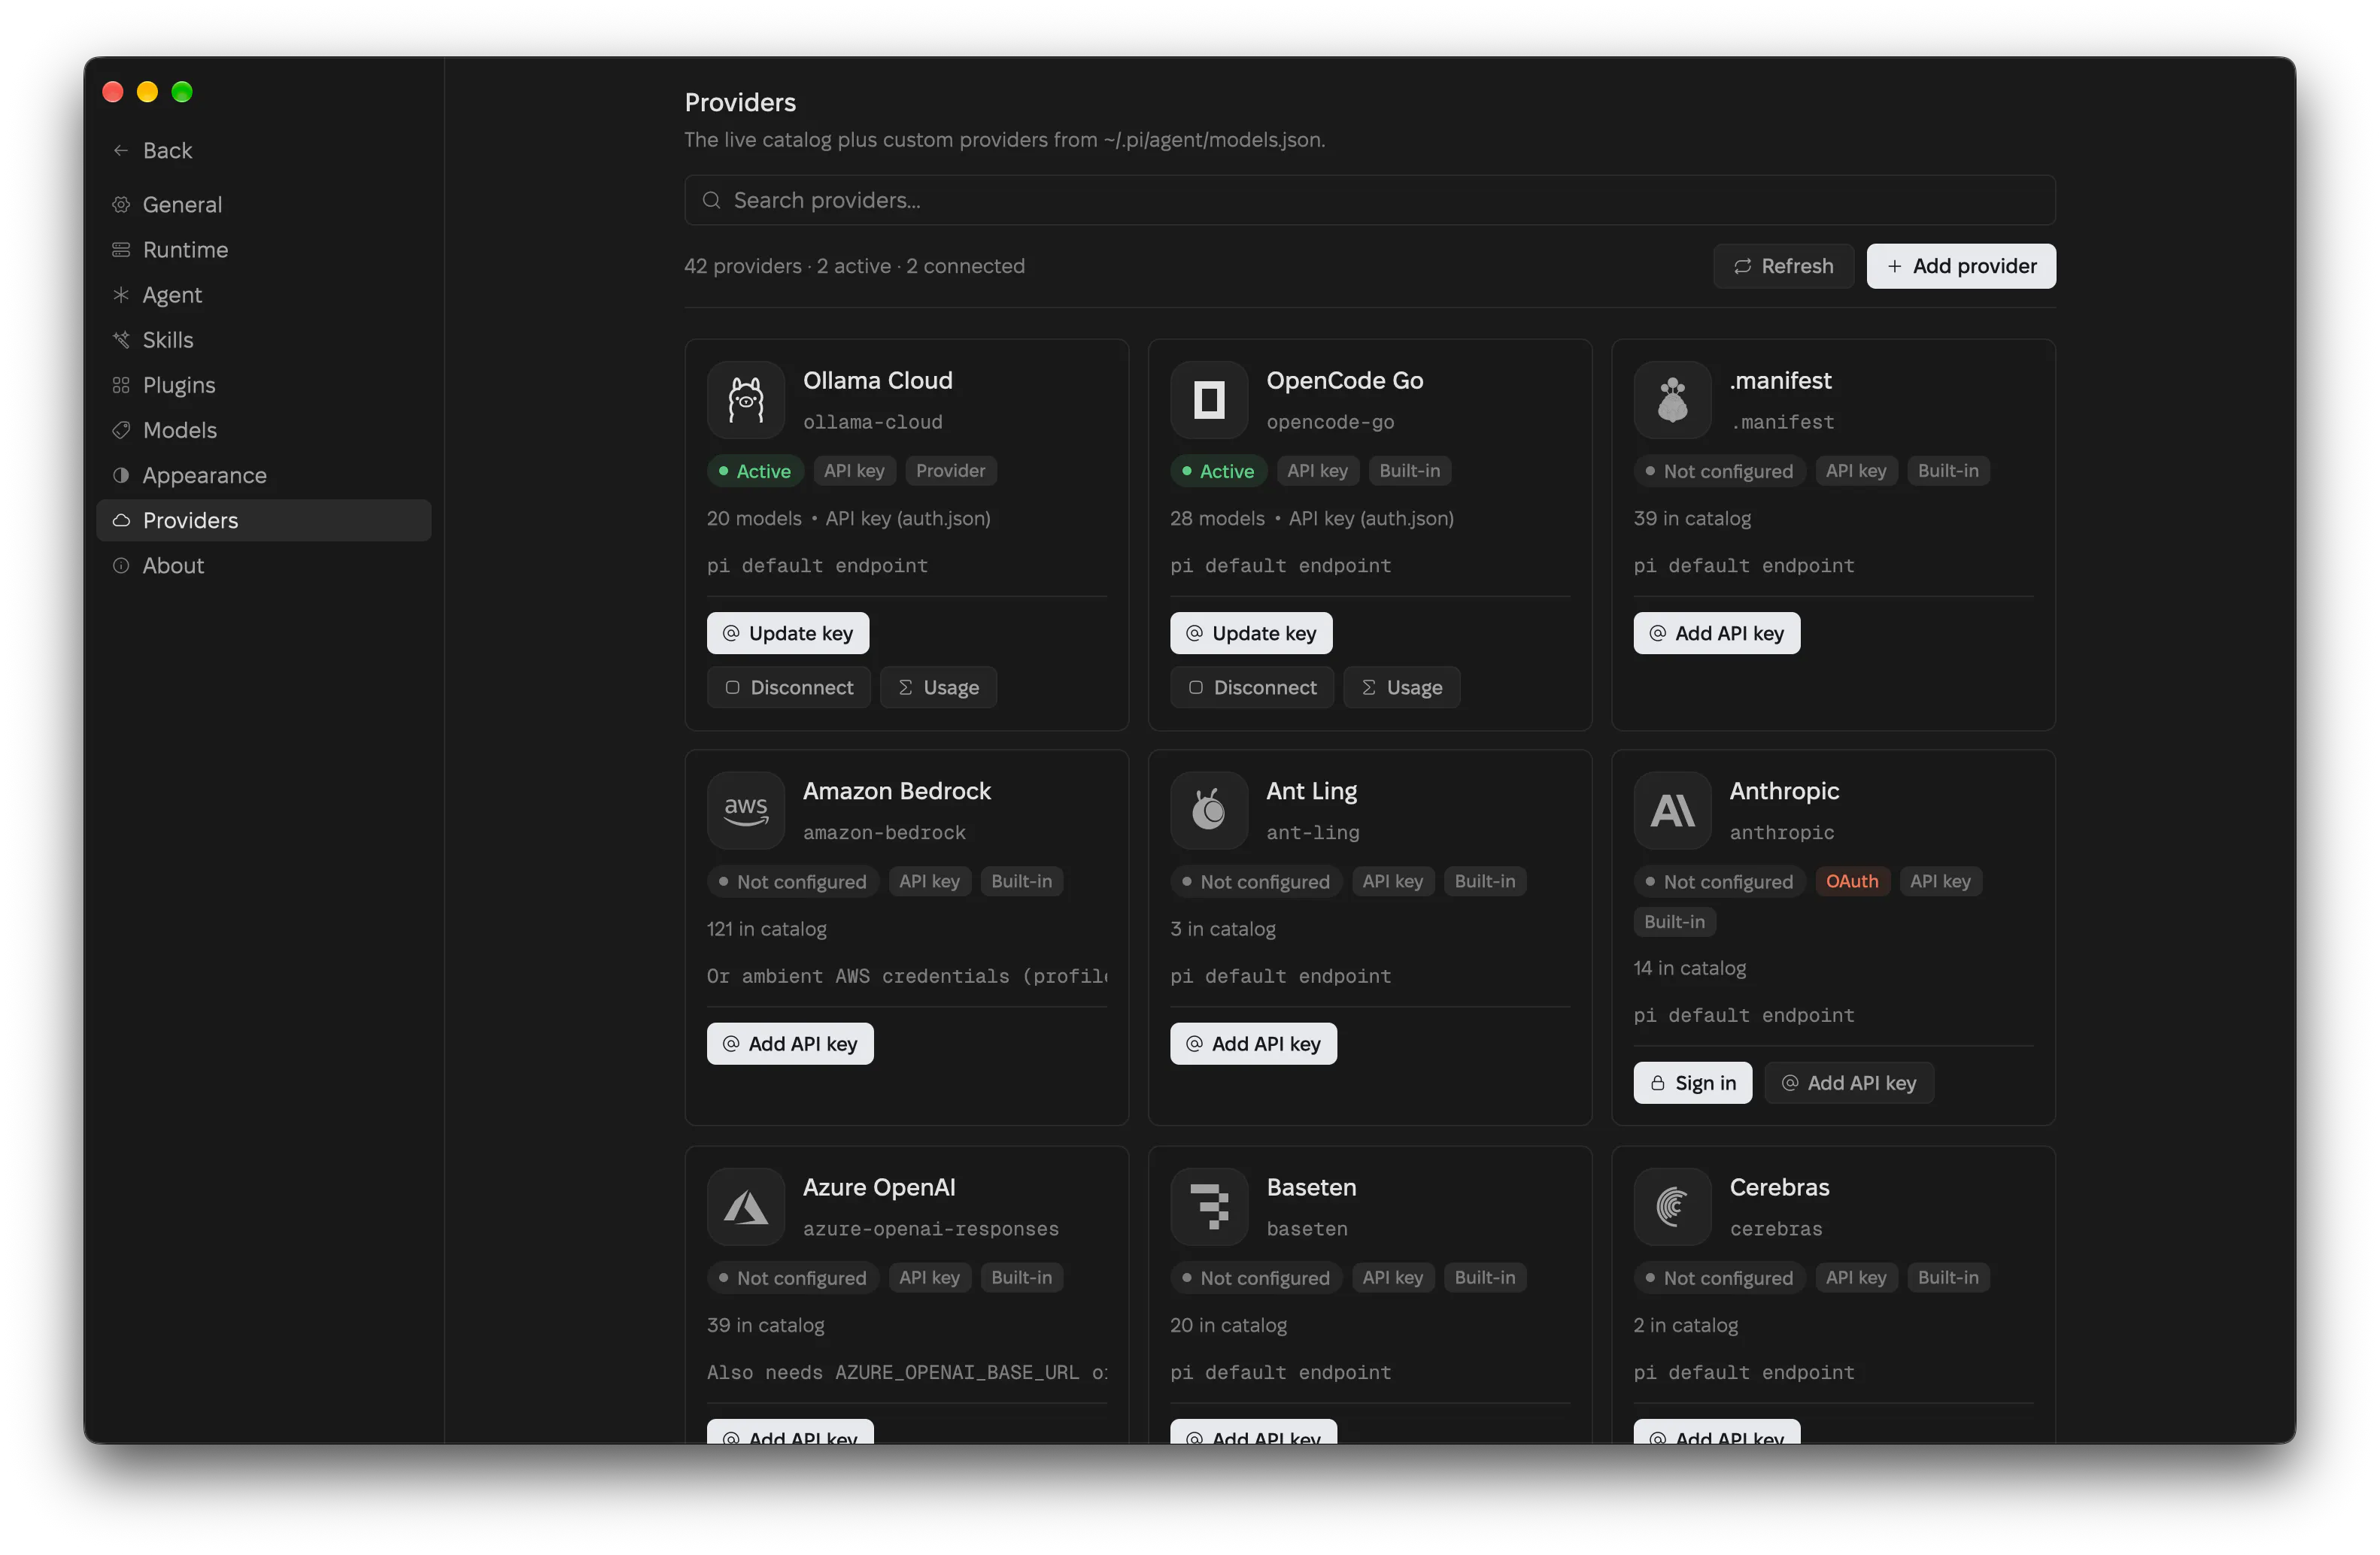Add an API key for .manifest

point(1717,634)
